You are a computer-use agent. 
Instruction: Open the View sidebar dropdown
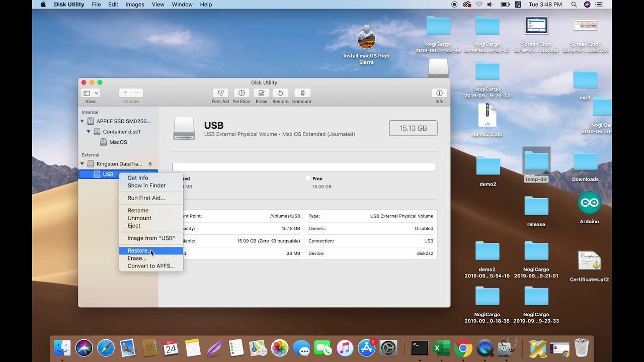91,93
